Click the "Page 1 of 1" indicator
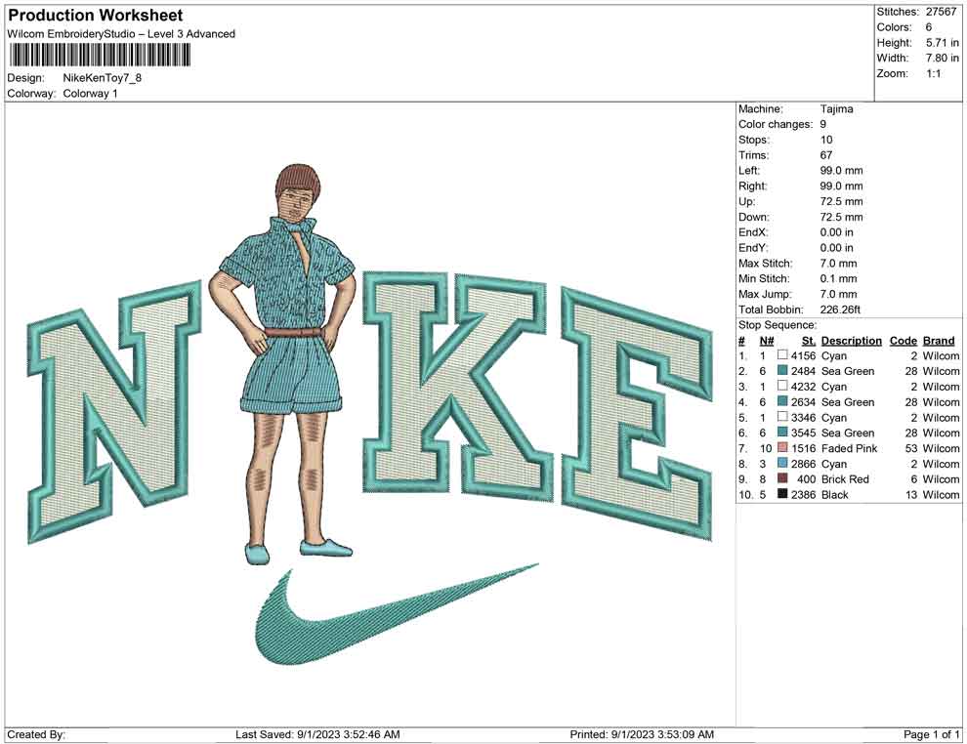 tap(931, 734)
